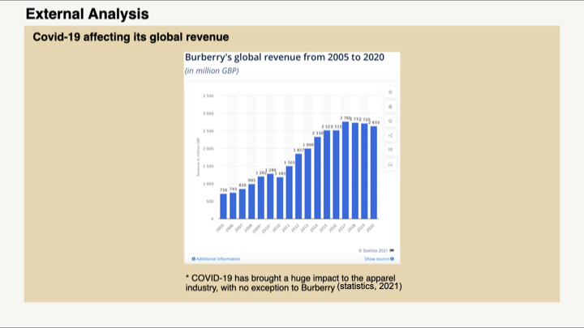Click the 2008 bar labeled 995

point(251,201)
